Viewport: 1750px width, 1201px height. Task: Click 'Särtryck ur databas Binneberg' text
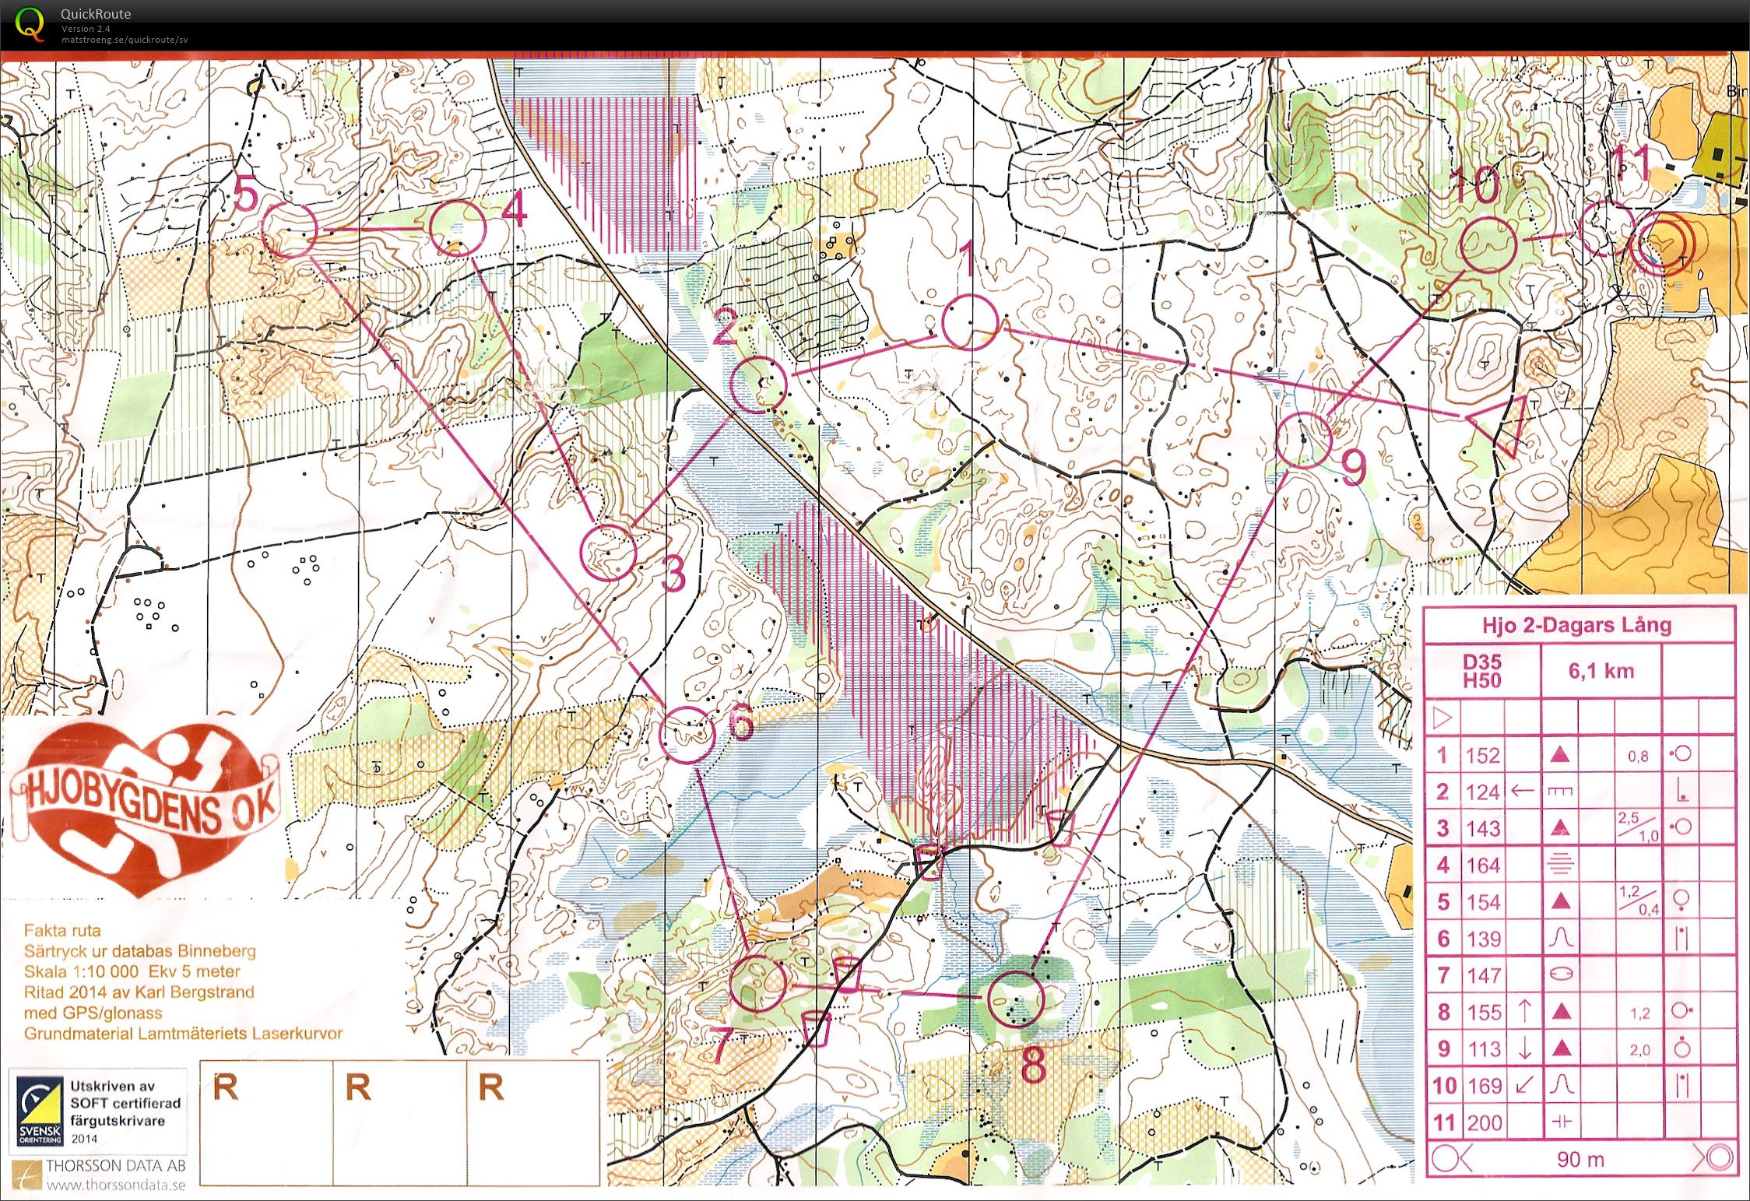click(x=139, y=950)
